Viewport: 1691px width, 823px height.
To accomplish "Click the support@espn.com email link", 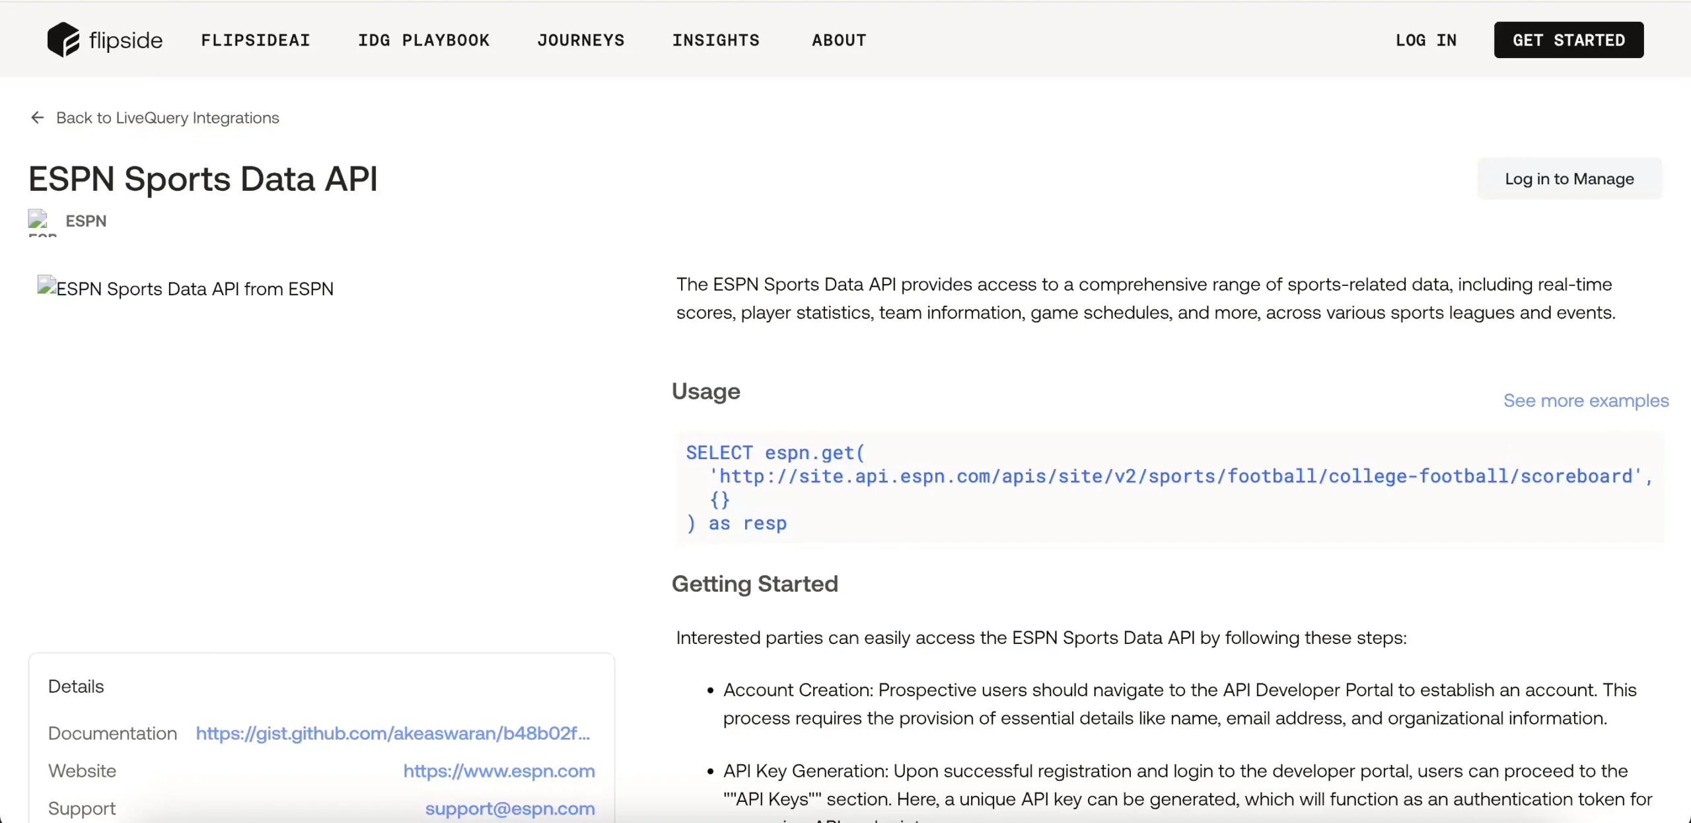I will 510,808.
